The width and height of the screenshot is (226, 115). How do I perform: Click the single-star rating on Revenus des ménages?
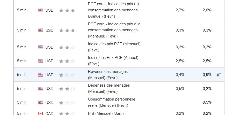(x=67, y=75)
